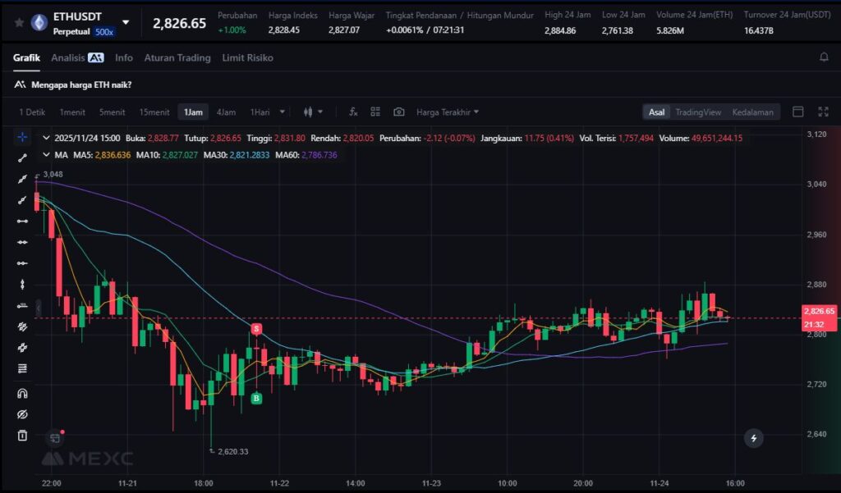Click the trash icon to delete drawings
841x493 pixels.
click(x=22, y=435)
